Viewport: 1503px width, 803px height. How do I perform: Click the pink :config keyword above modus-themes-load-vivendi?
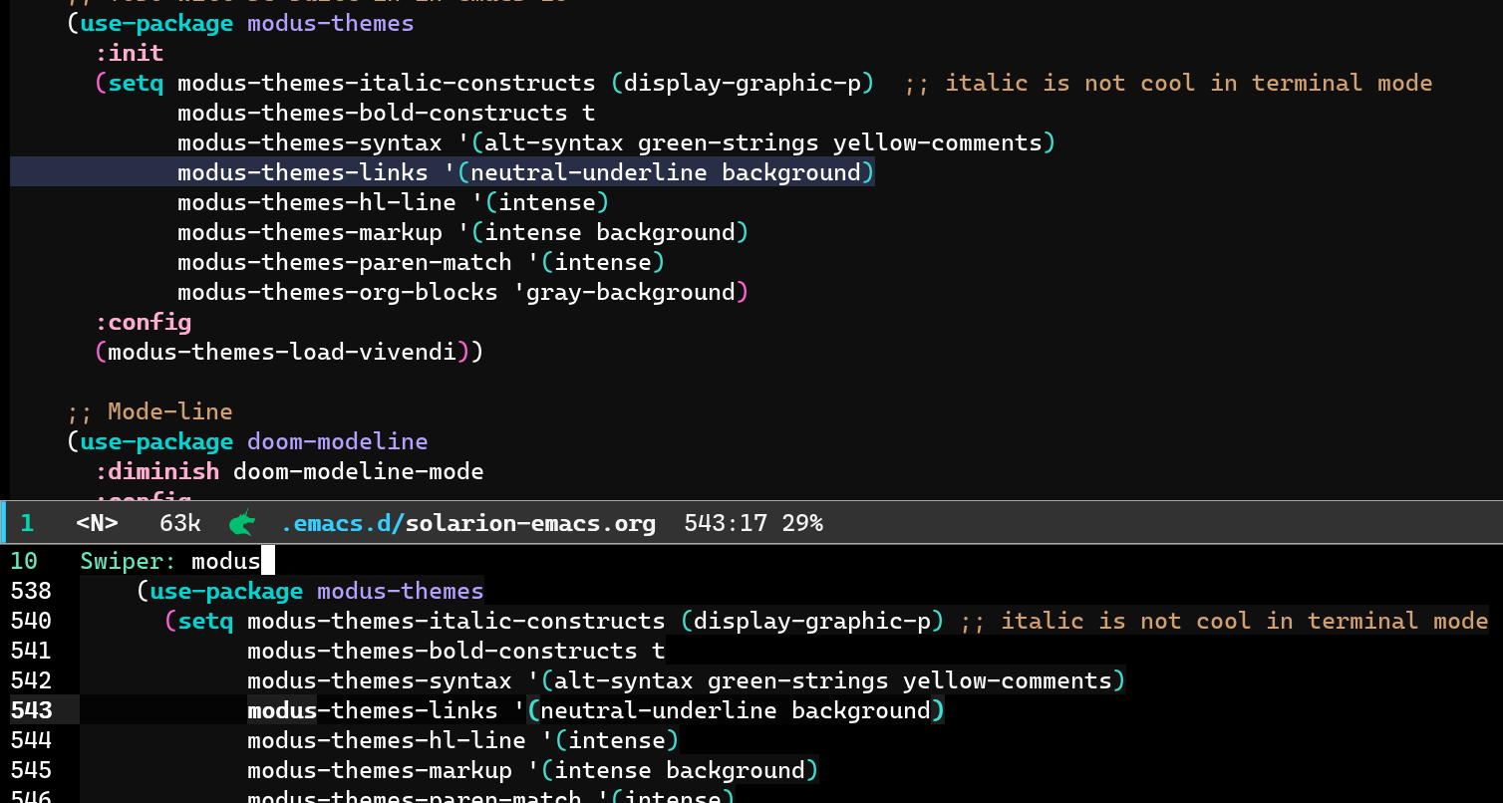tap(144, 322)
